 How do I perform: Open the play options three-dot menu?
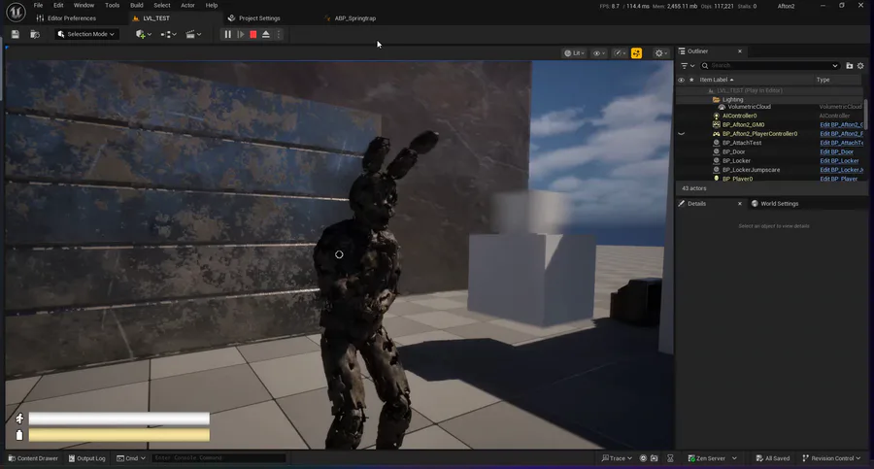click(x=278, y=35)
